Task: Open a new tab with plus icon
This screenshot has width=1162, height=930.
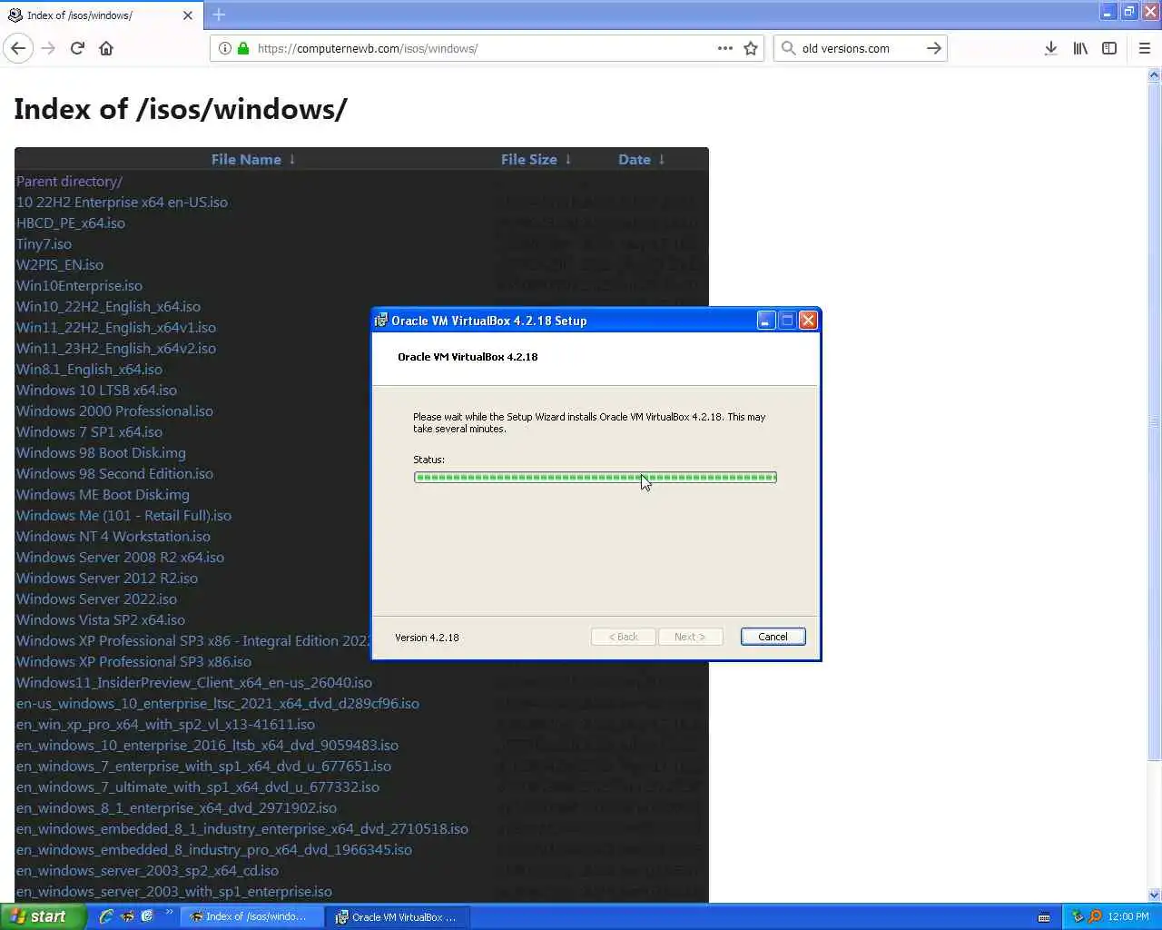Action: point(219,15)
